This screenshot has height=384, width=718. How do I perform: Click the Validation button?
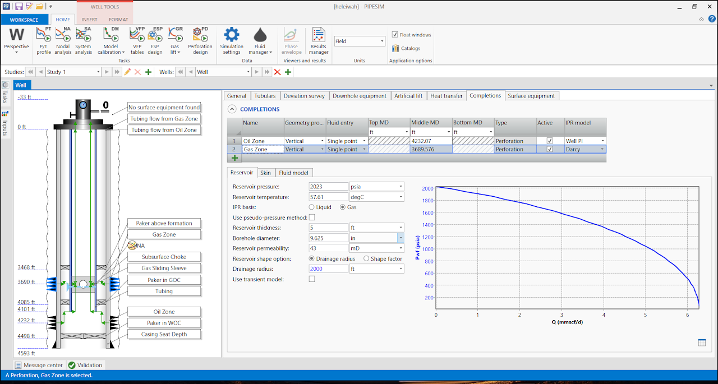pos(85,365)
